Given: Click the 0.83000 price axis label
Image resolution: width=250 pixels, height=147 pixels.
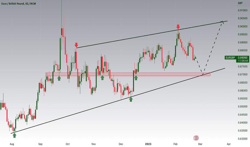Looking at the screenshot, I should click(x=243, y=138).
